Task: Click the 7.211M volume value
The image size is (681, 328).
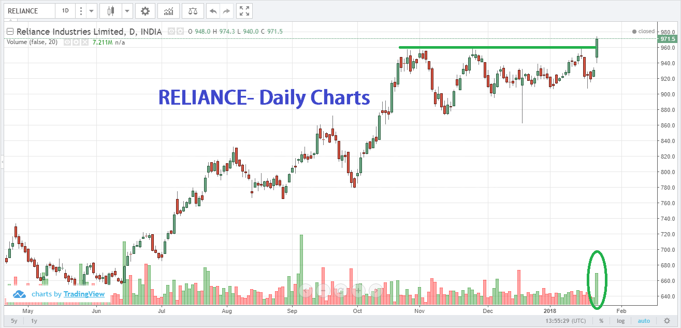Action: tap(103, 42)
